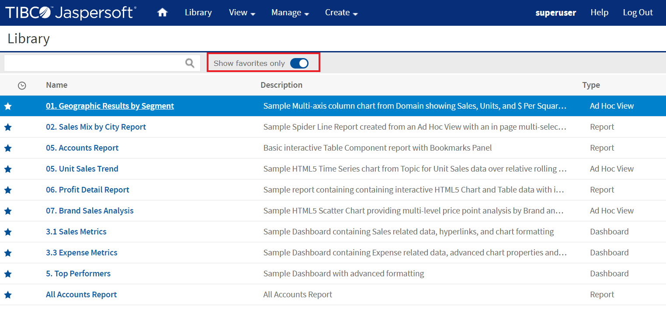Image resolution: width=666 pixels, height=320 pixels.
Task: Open 5. Top Performers dashboard
Action: [x=78, y=274]
